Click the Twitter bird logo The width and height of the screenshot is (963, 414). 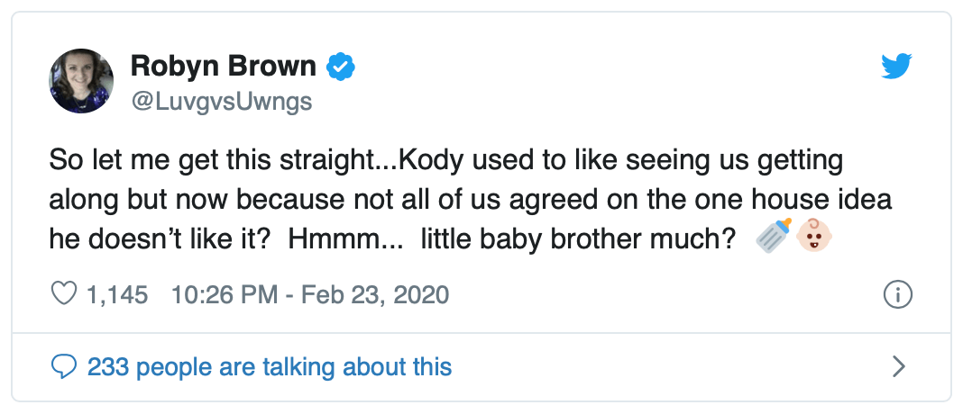point(896,67)
